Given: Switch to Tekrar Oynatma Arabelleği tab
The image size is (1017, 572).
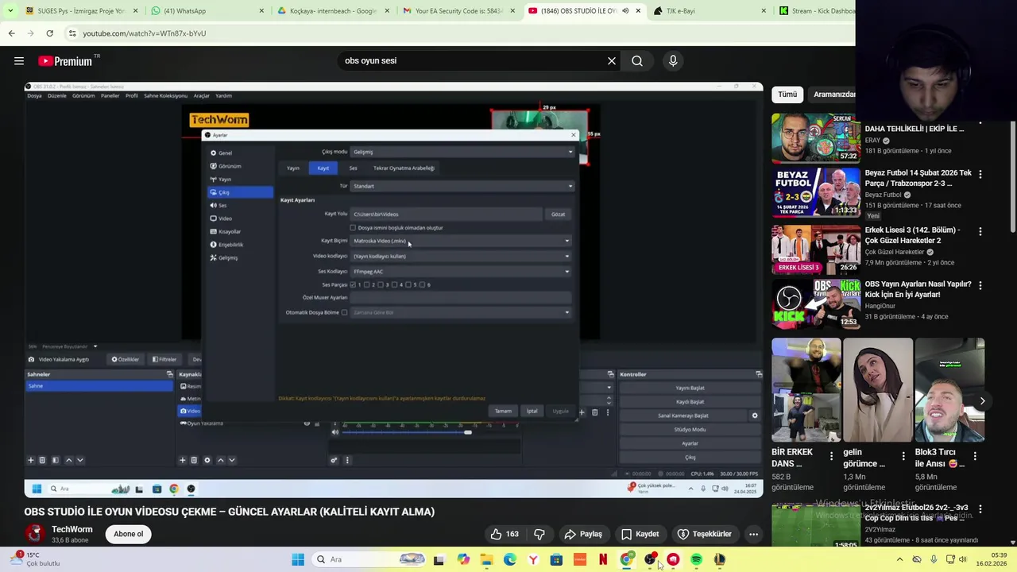Looking at the screenshot, I should pos(404,168).
